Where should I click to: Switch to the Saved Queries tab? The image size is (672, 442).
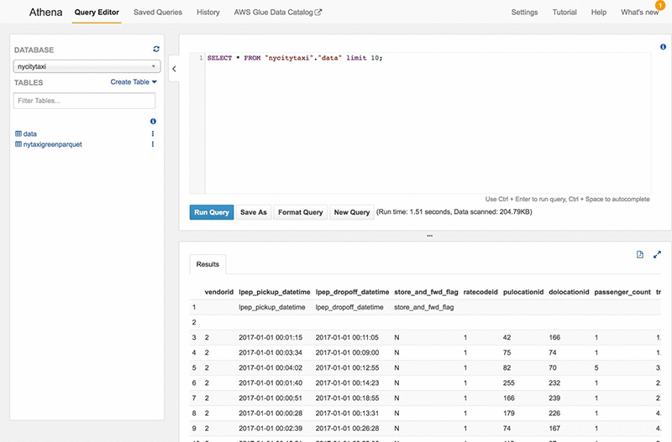click(x=157, y=13)
